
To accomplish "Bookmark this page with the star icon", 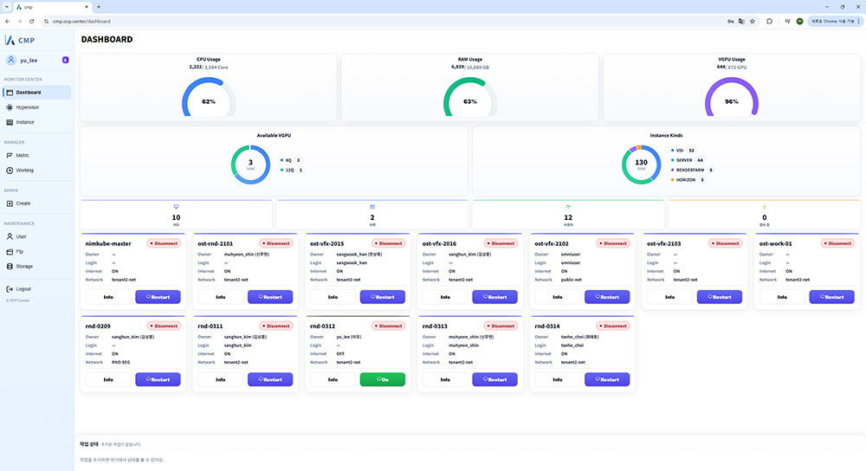I will click(x=752, y=21).
